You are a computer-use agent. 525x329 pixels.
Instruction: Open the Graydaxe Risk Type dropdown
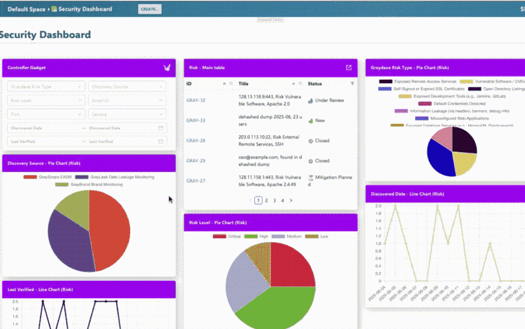[x=45, y=87]
